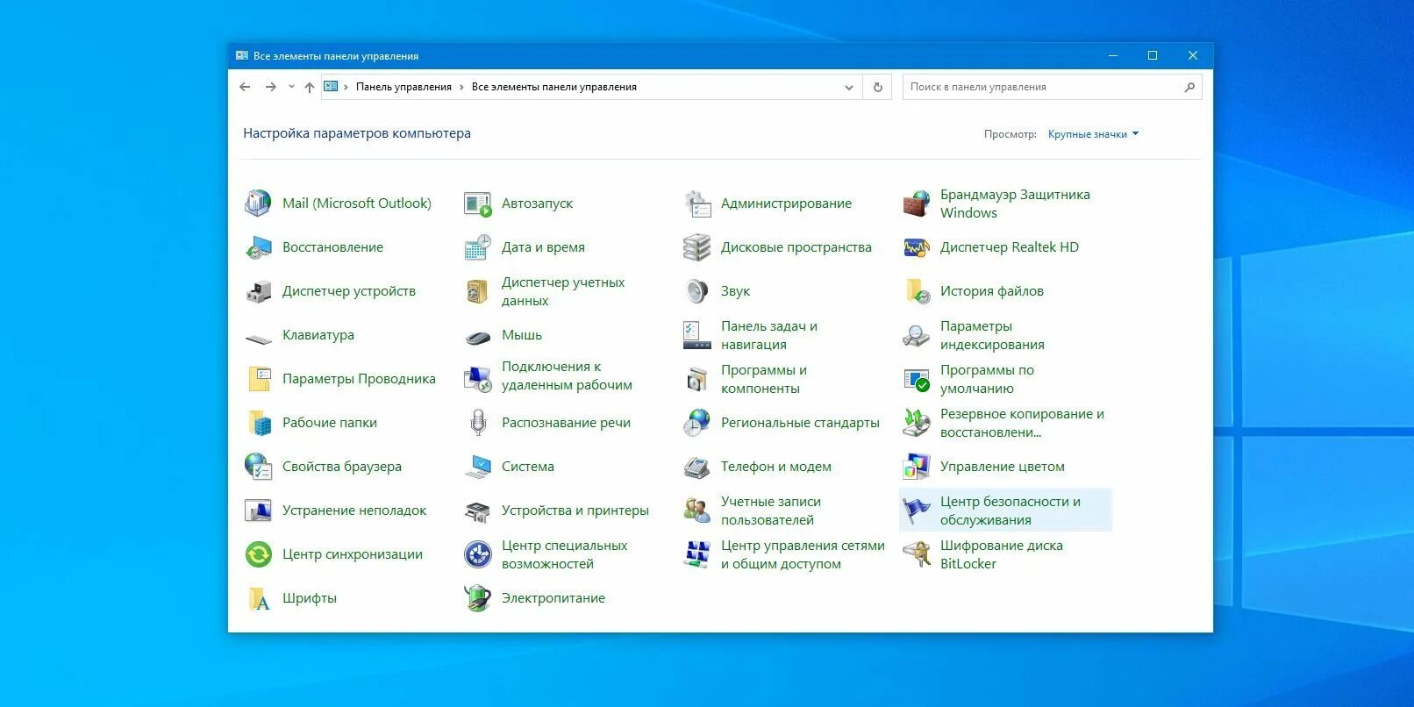Click the Панель управления breadcrumb
This screenshot has height=707, width=1414.
click(403, 87)
